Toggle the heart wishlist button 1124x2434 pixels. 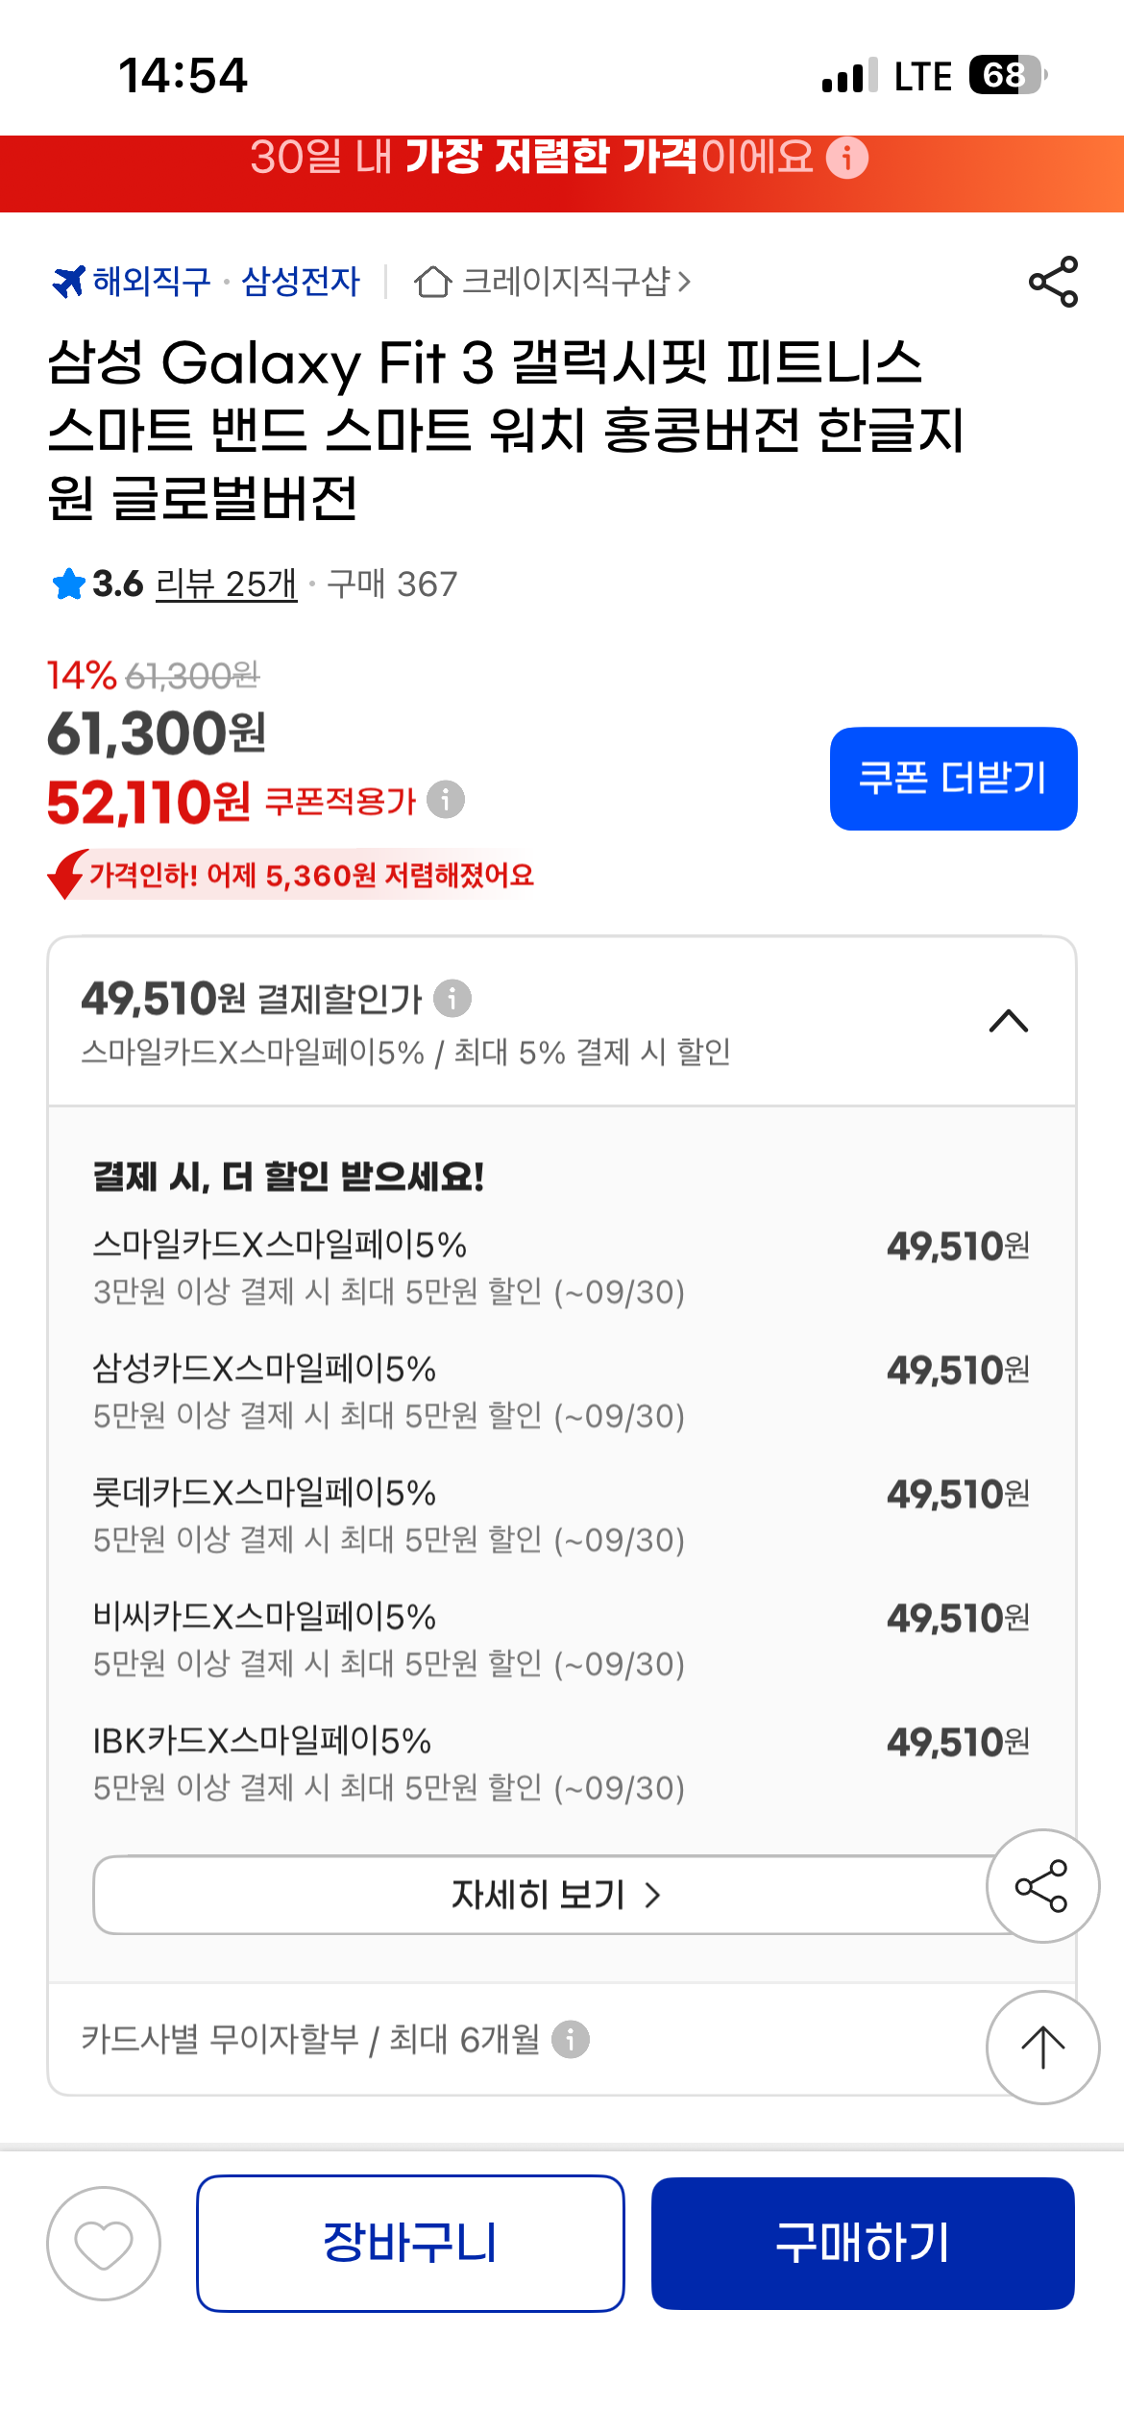pyautogui.click(x=104, y=2244)
